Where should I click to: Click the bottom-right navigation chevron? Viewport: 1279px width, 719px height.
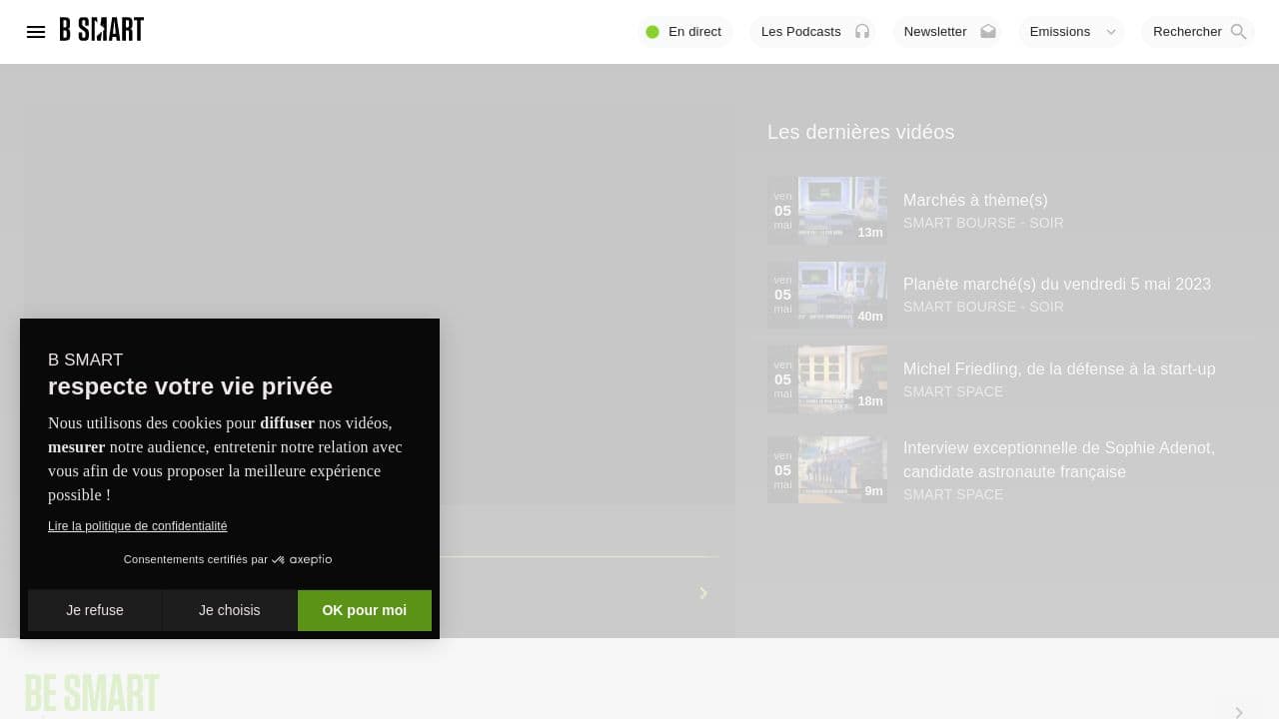tap(1238, 712)
